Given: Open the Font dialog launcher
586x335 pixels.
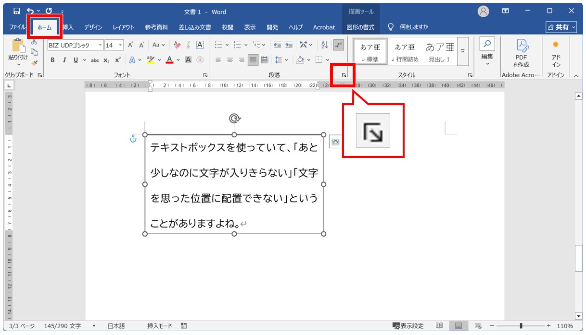Looking at the screenshot, I should [x=205, y=75].
